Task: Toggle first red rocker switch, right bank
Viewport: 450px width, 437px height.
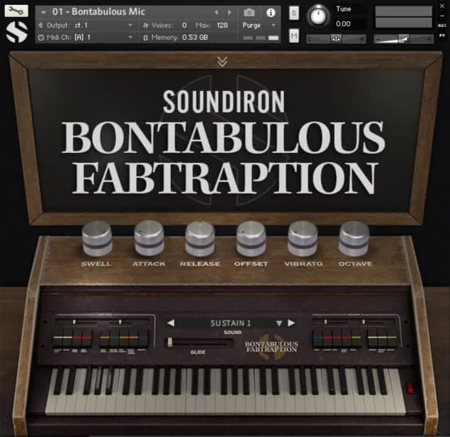Action: click(327, 338)
